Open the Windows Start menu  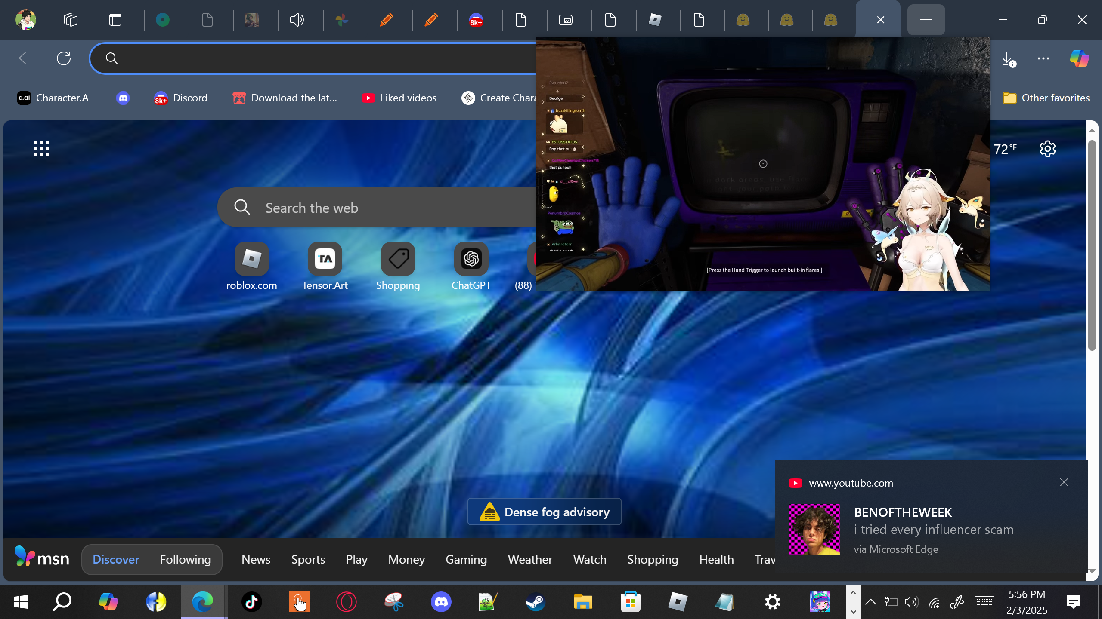pyautogui.click(x=21, y=602)
